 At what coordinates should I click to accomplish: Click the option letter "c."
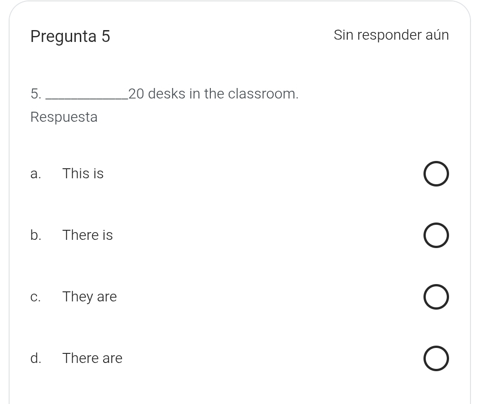[36, 297]
